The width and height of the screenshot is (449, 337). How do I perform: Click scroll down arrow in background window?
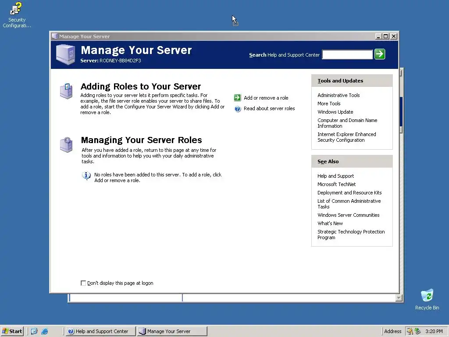pos(399,298)
